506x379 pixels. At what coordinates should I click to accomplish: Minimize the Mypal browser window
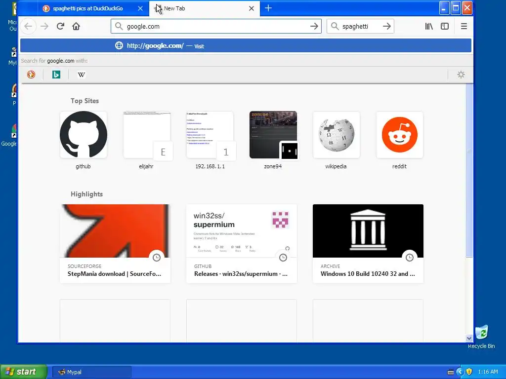[444, 8]
